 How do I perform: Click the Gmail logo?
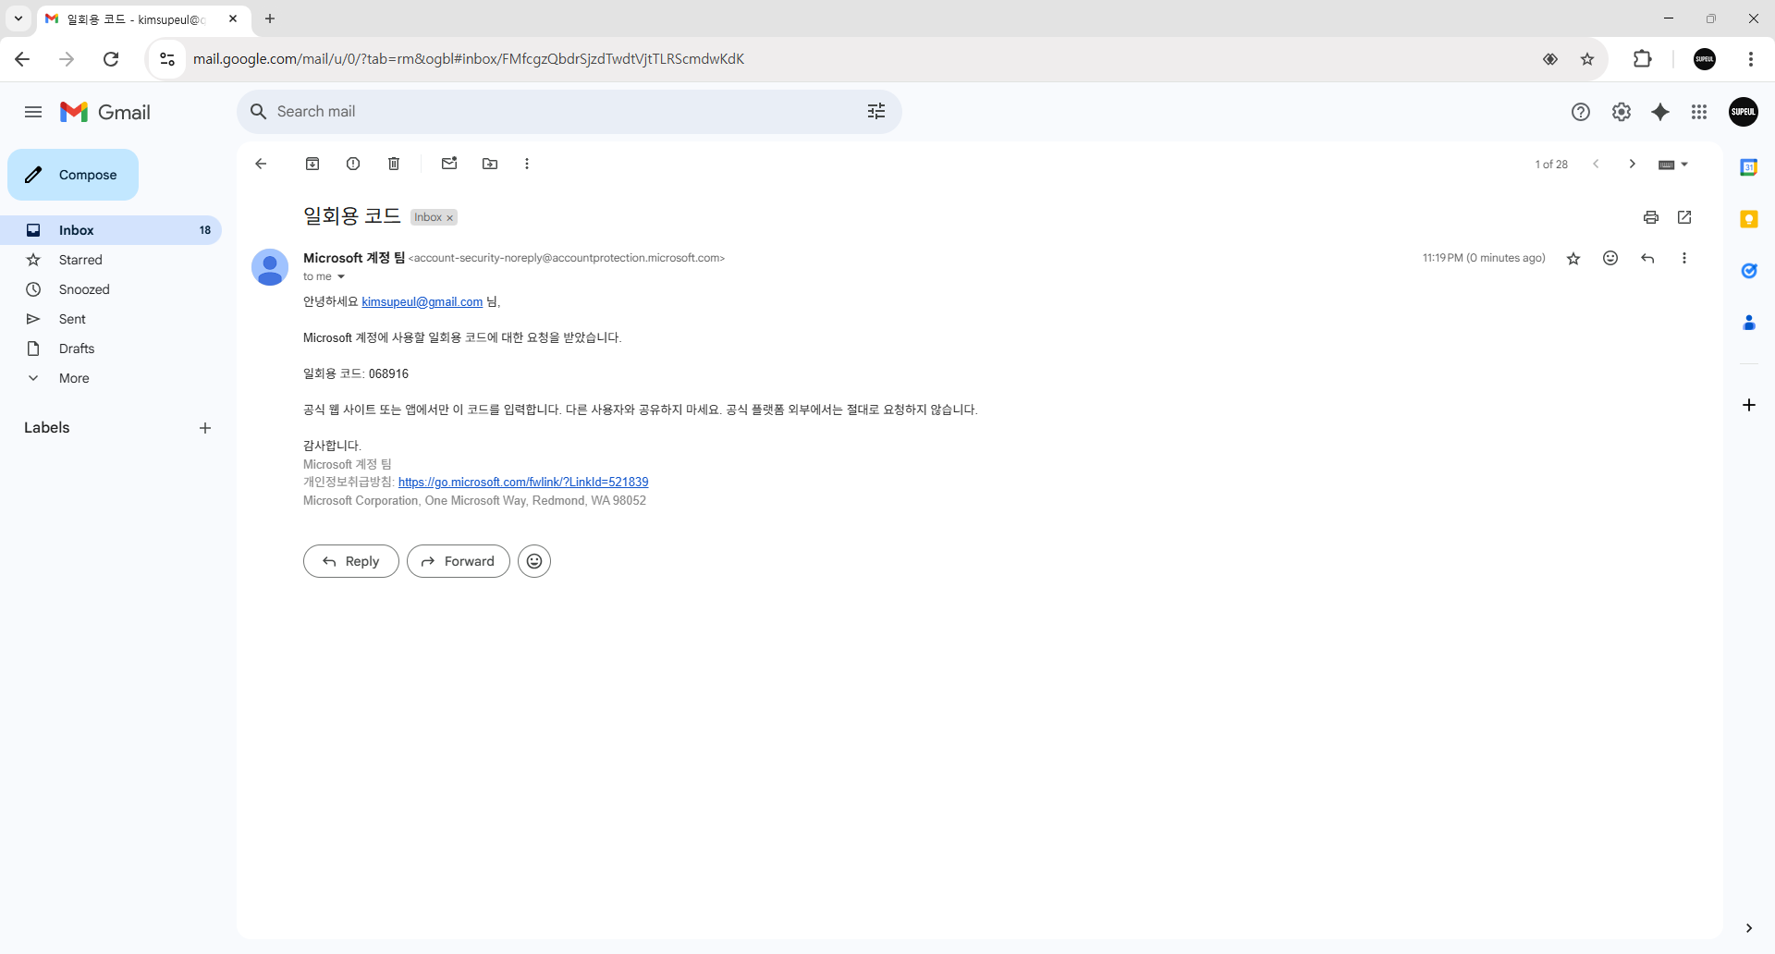tap(105, 112)
